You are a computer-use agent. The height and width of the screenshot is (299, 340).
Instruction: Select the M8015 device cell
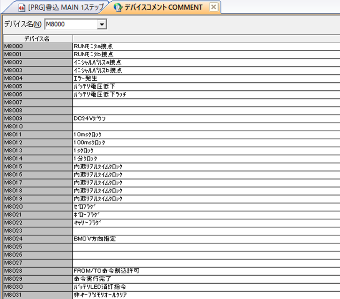coord(38,167)
